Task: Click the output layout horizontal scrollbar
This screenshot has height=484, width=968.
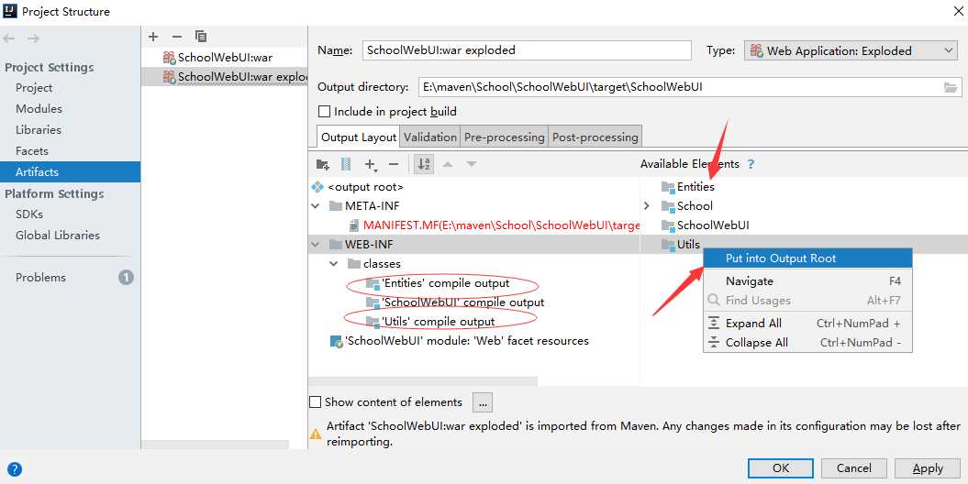Action: pyautogui.click(x=424, y=382)
